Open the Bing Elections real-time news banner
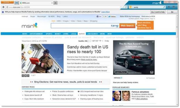180x108 pixels. (x=66, y=82)
